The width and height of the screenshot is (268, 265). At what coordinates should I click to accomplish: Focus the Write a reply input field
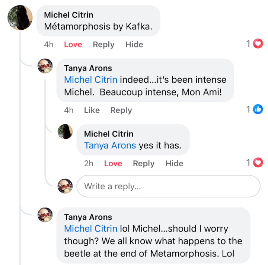pyautogui.click(x=168, y=186)
